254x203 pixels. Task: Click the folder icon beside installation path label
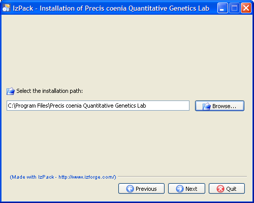coord(11,91)
